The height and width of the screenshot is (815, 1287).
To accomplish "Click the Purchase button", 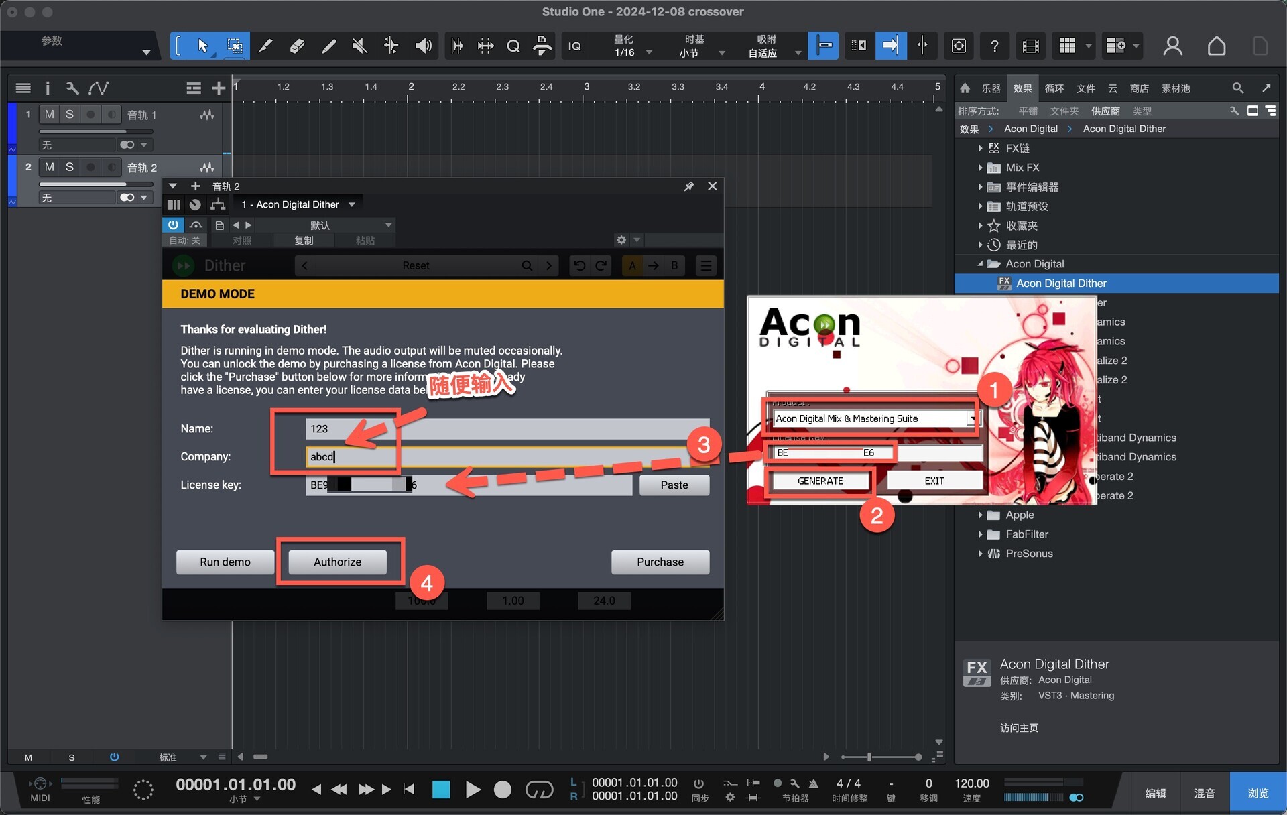I will (660, 562).
